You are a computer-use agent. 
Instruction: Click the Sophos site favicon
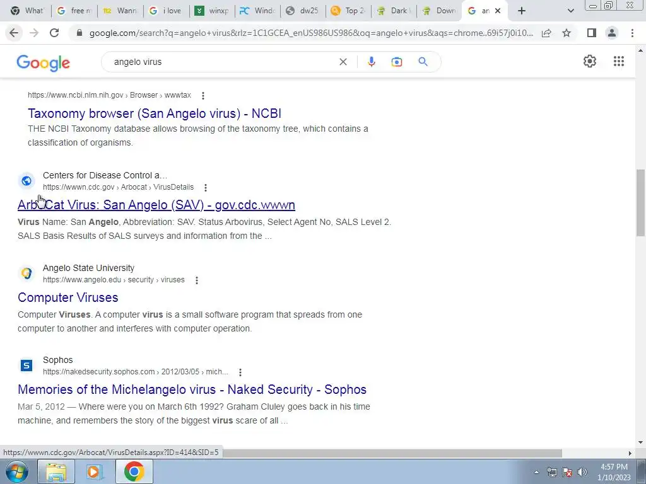coord(26,366)
